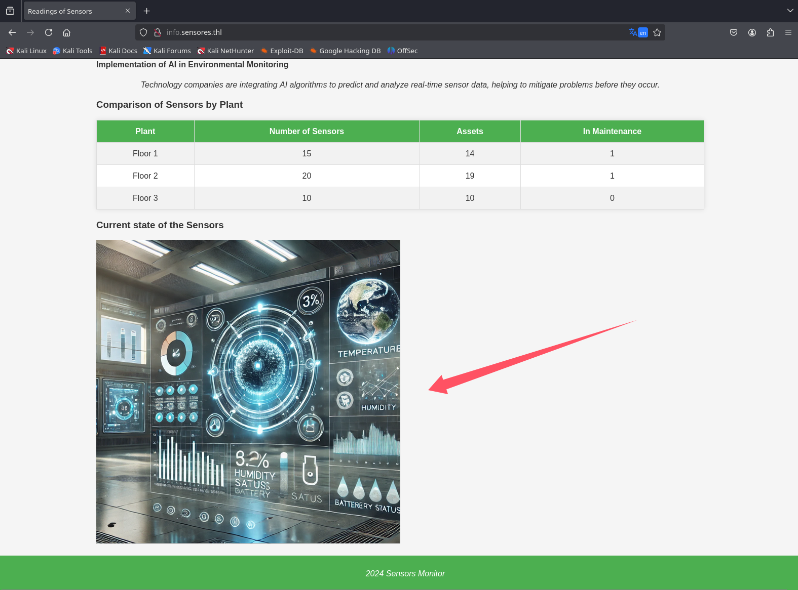Click the insecure connection padlock icon
This screenshot has height=590, width=798.
coord(158,32)
